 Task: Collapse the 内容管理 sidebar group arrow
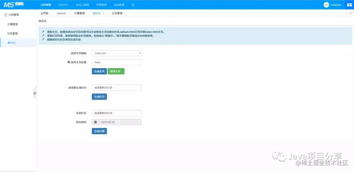(32, 15)
